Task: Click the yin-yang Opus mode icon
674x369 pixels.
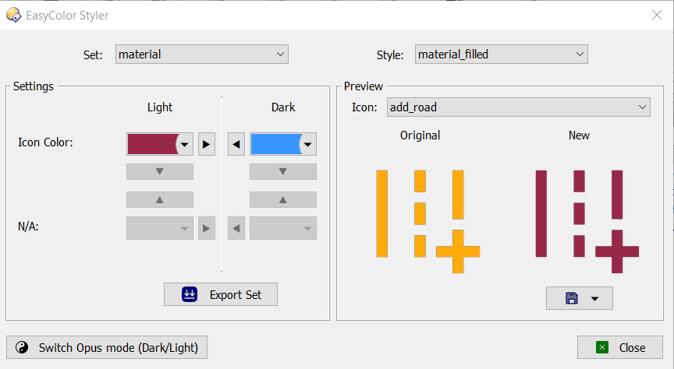Action: 22,347
